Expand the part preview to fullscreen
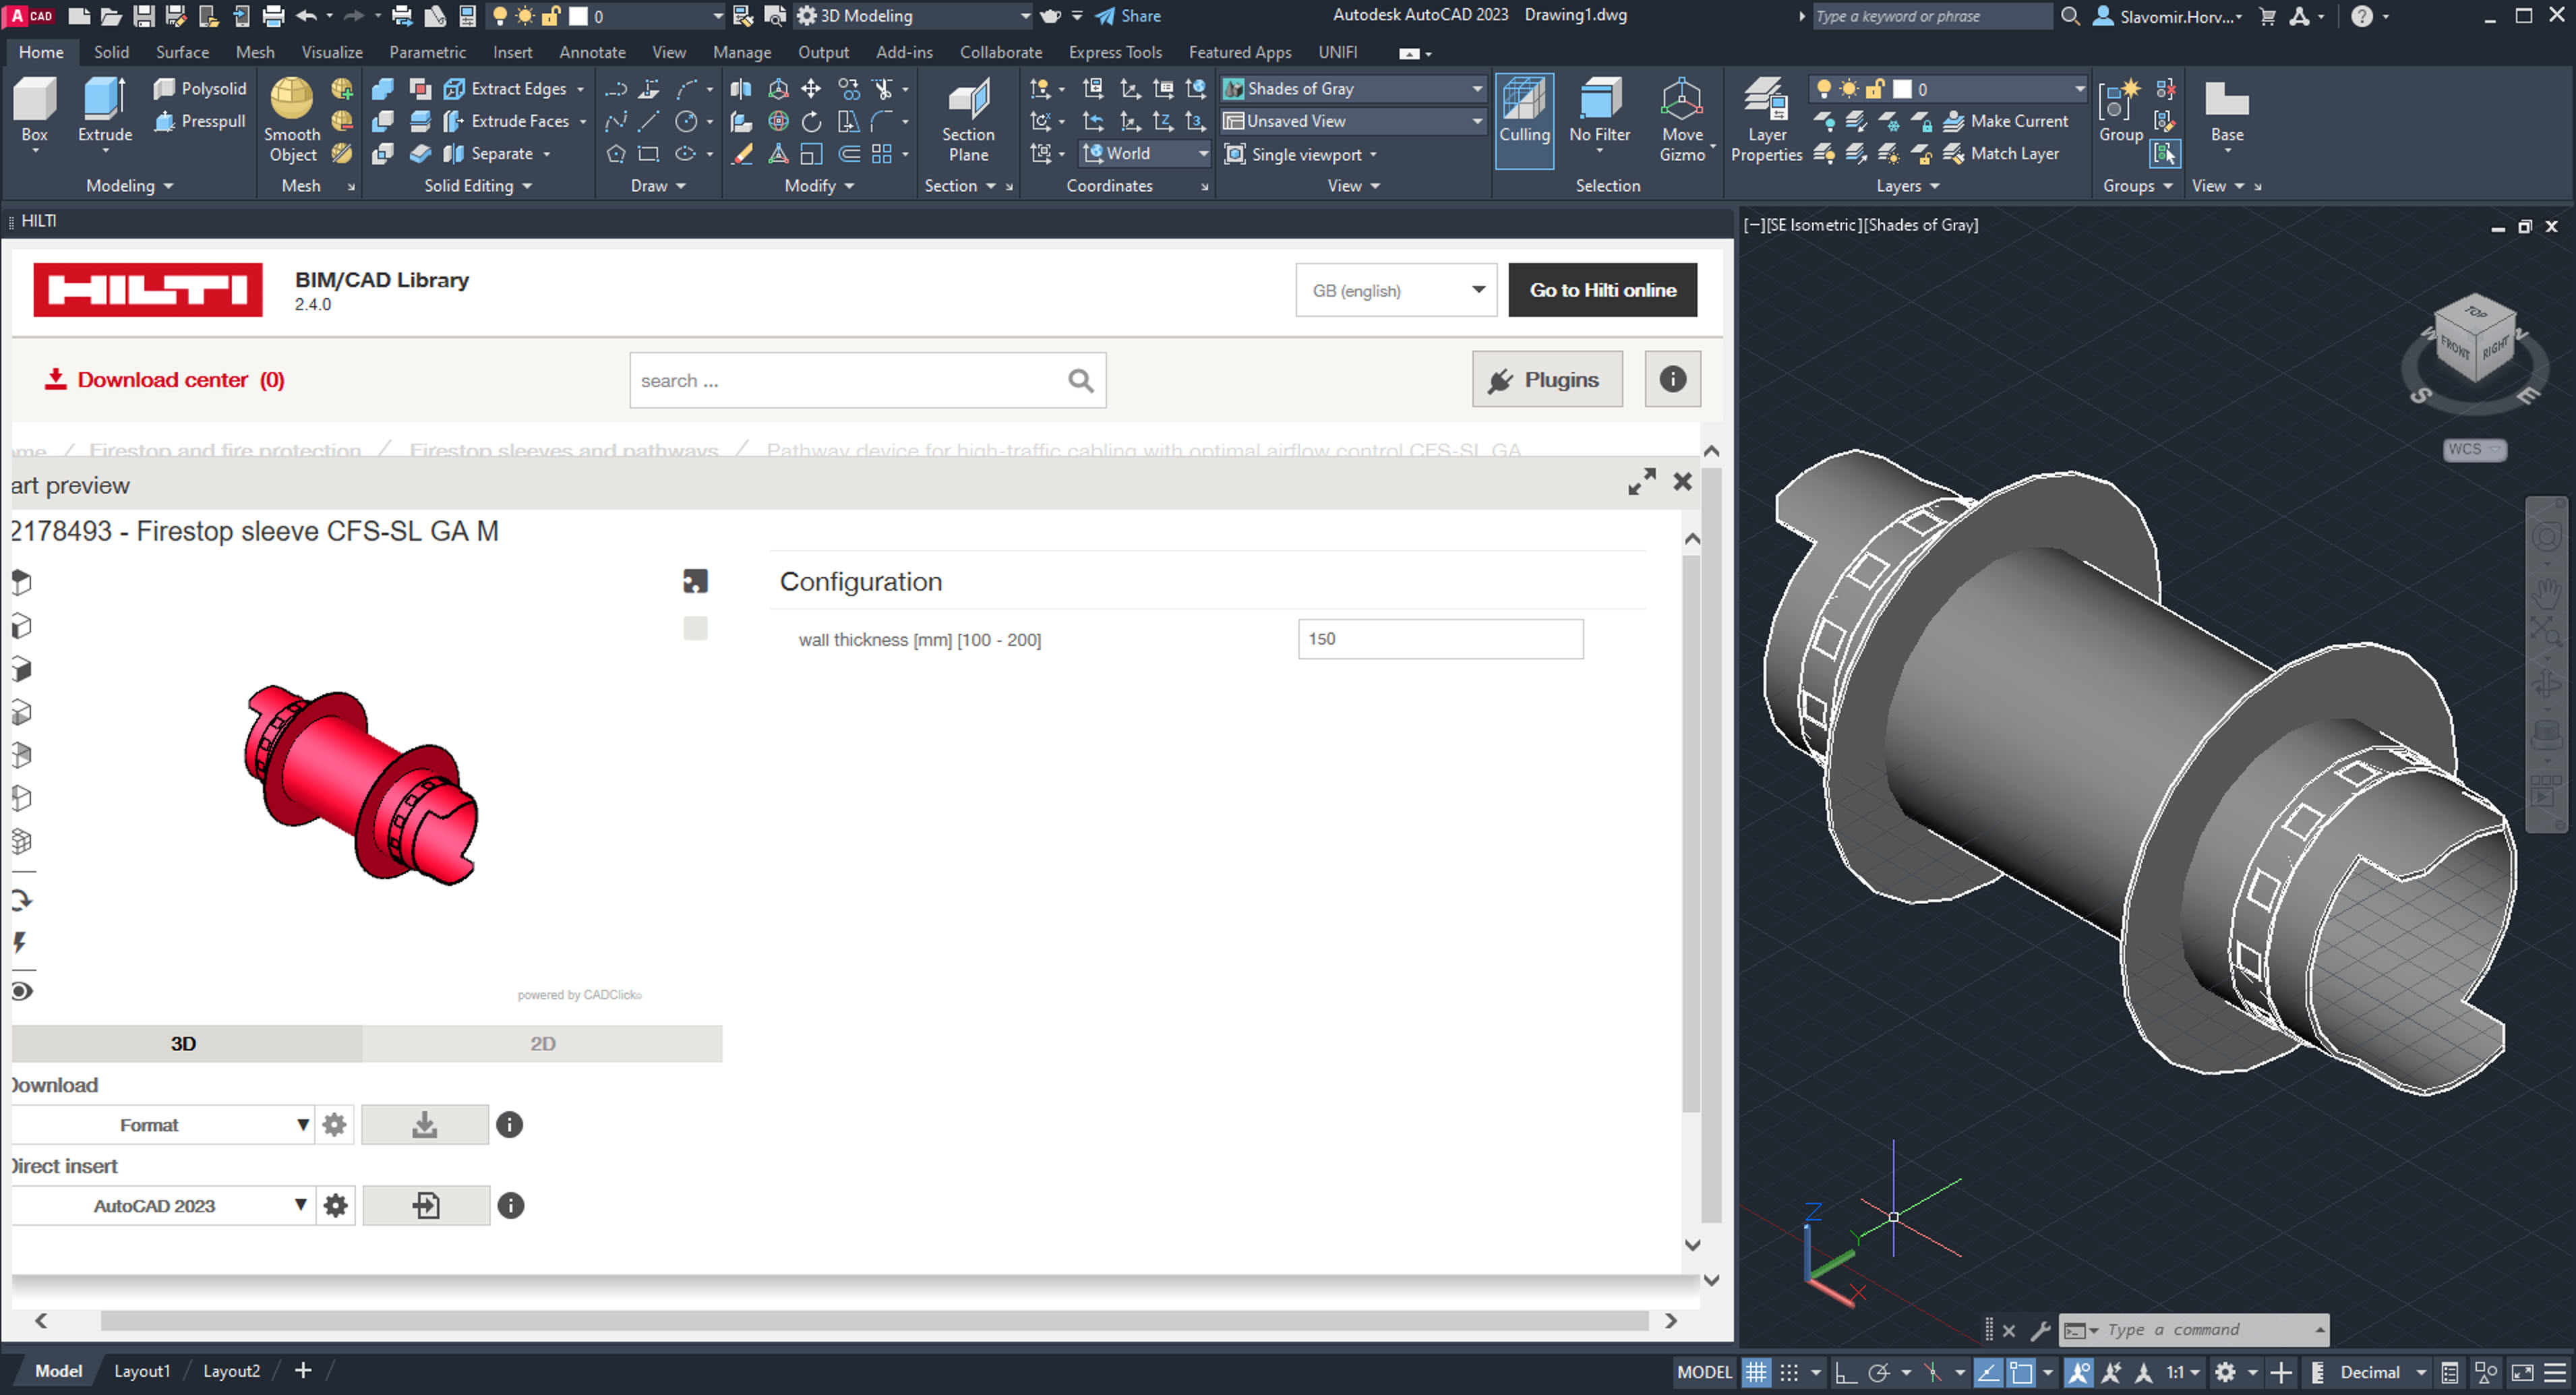The height and width of the screenshot is (1395, 2576). pyautogui.click(x=1641, y=482)
